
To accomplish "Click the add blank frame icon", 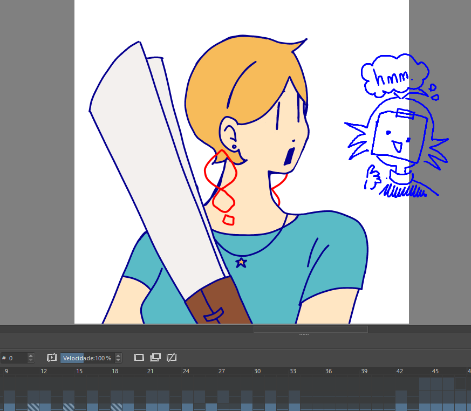I will 139,358.
